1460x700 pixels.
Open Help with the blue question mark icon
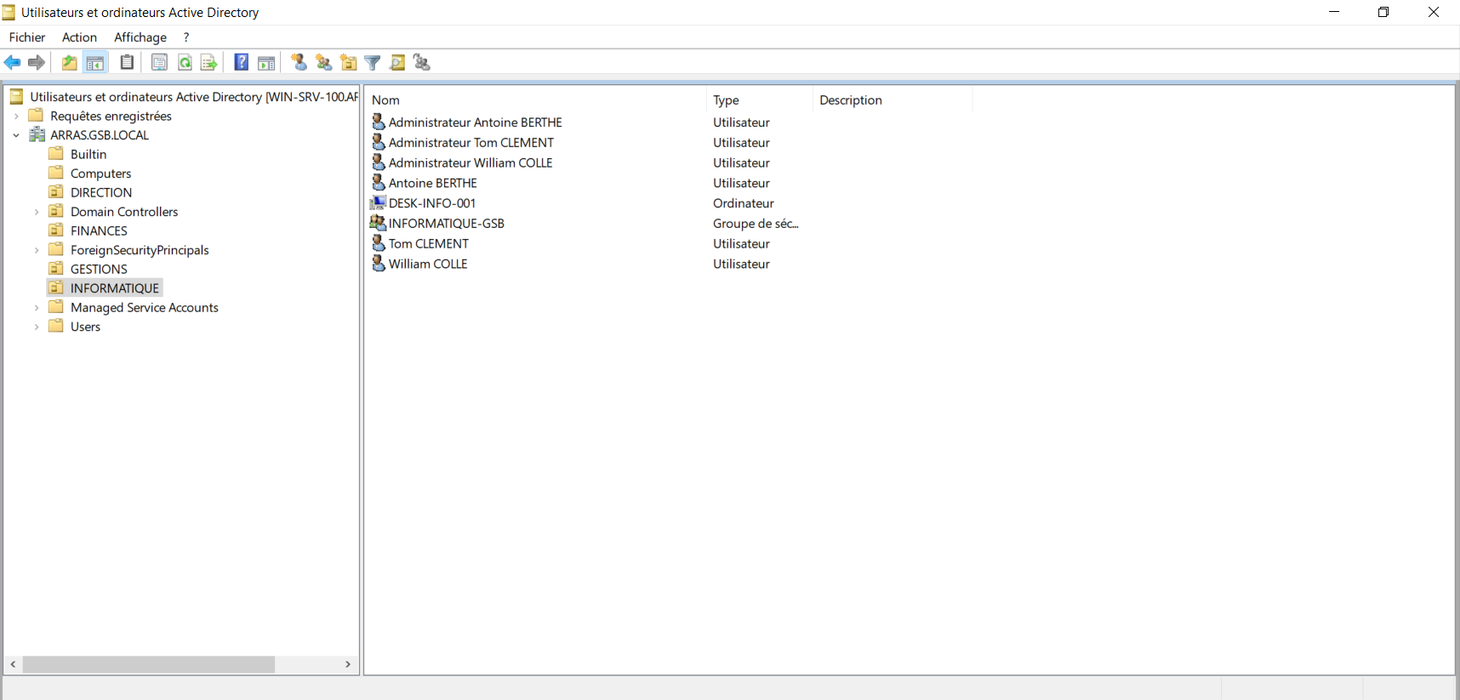[x=242, y=62]
